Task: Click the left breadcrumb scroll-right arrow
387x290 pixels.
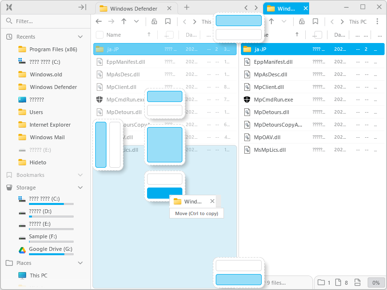Action: pyautogui.click(x=195, y=22)
